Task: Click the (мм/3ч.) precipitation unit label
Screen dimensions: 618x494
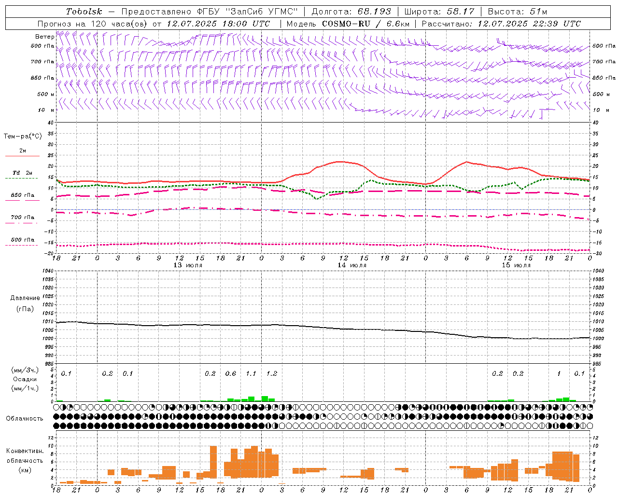Action: pyautogui.click(x=26, y=370)
